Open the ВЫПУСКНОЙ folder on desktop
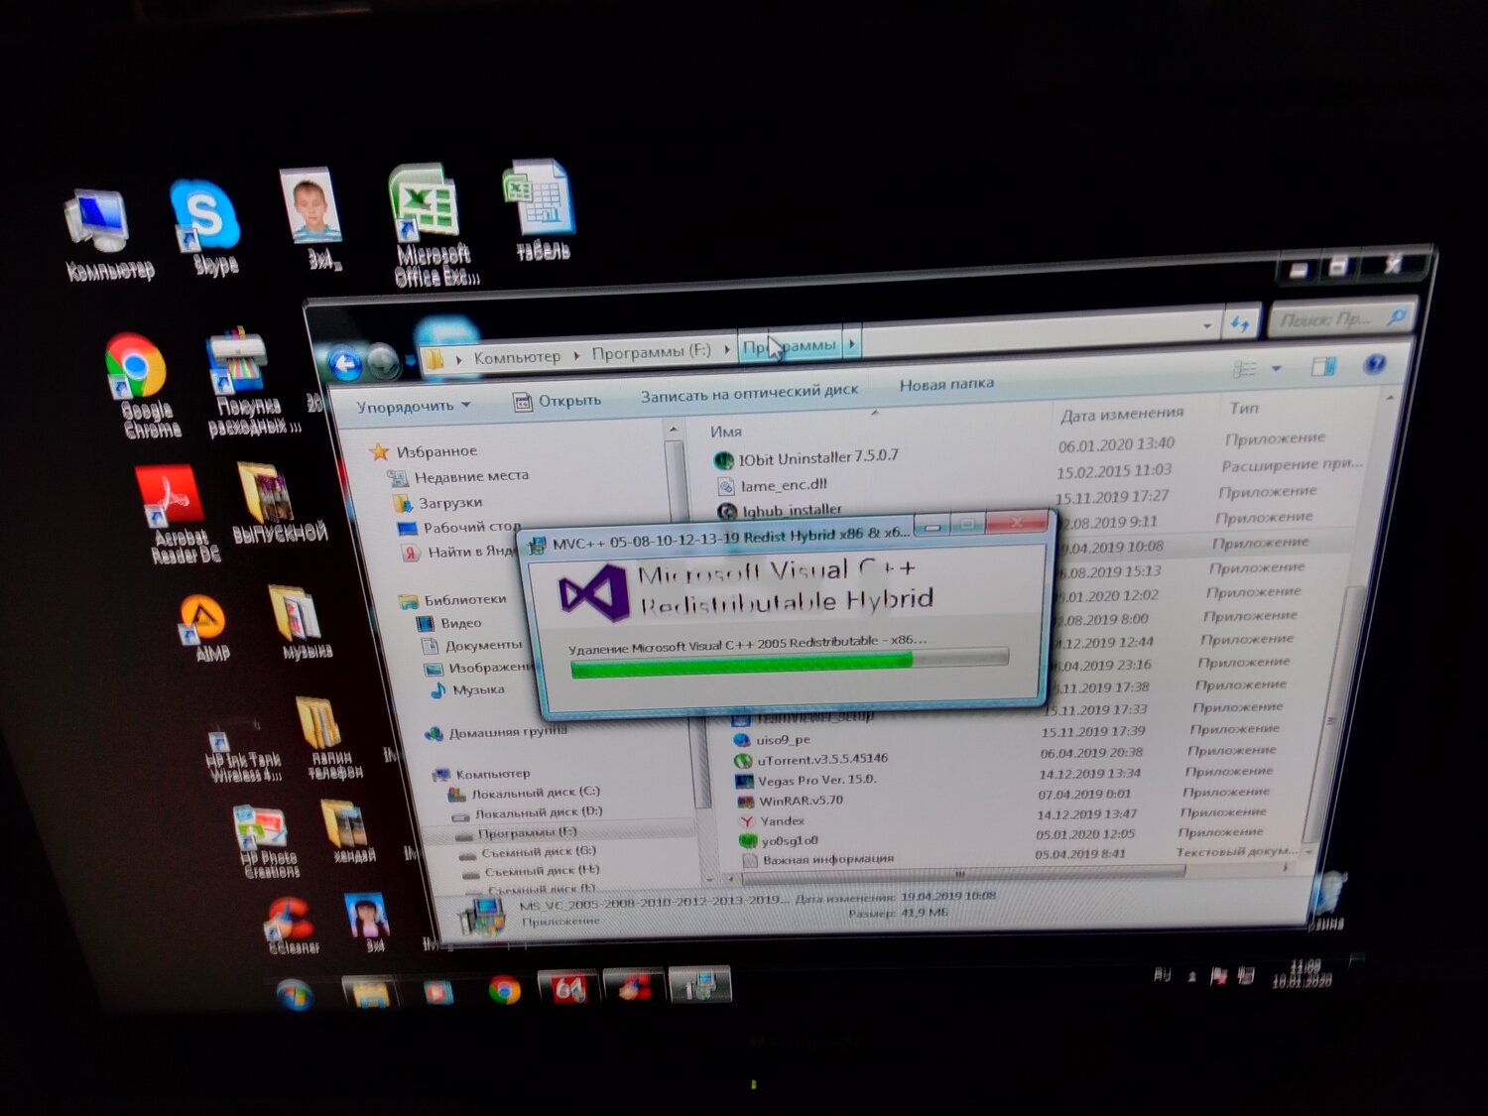 click(x=274, y=502)
